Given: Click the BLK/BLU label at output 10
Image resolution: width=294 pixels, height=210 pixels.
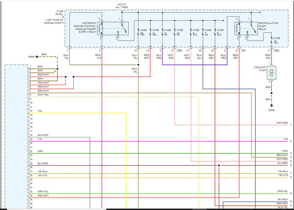Looking at the screenshot, I should (283, 199).
